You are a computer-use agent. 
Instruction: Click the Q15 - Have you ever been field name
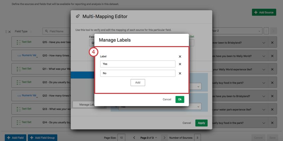pyautogui.click(x=56, y=42)
